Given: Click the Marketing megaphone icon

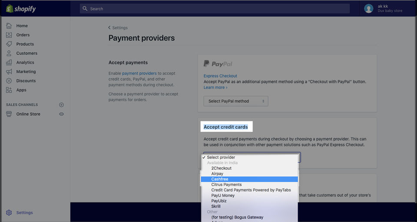Looking at the screenshot, I should 9,72.
